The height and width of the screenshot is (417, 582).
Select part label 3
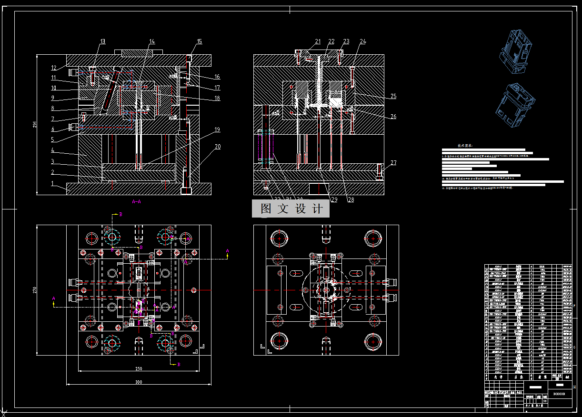click(x=53, y=161)
